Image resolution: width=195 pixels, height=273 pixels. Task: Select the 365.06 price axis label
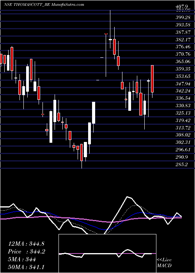[x=183, y=62]
